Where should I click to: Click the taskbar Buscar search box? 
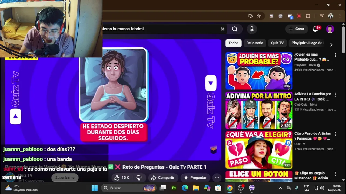tap(129, 188)
